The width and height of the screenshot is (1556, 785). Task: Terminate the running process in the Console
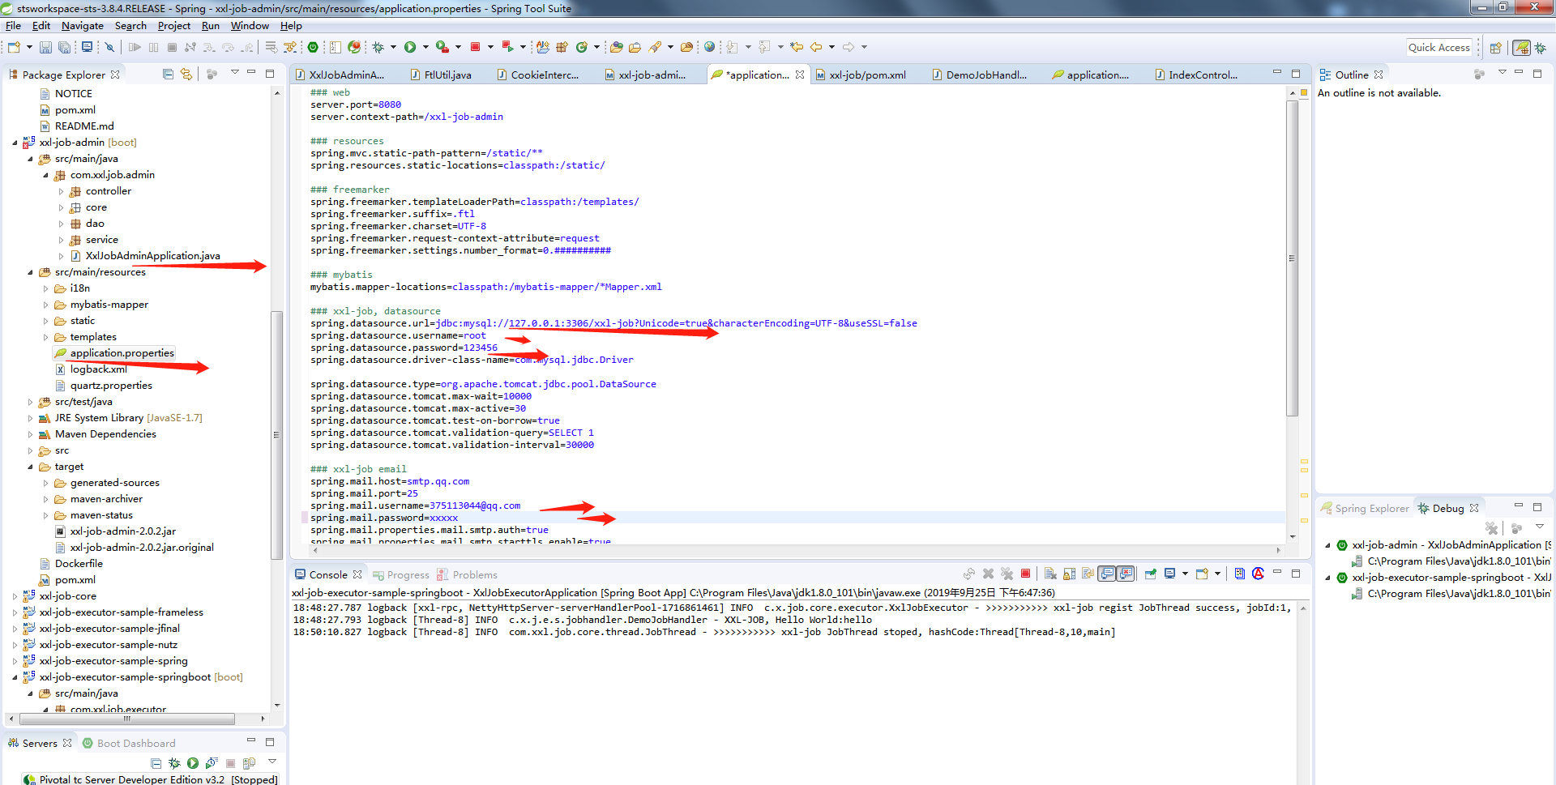1025,574
